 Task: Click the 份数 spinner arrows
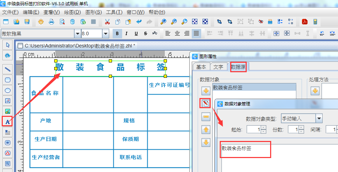[301, 129]
